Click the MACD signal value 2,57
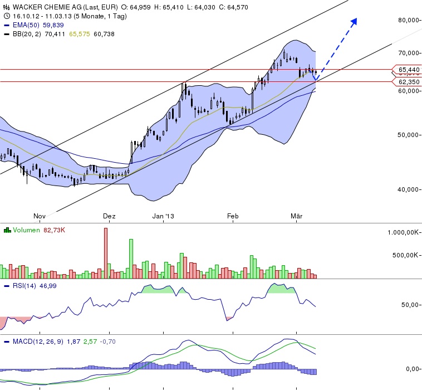422x390 pixels. tap(90, 342)
